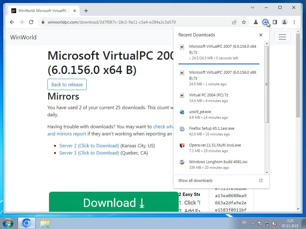Open the share page icon in address bar
The height and width of the screenshot is (229, 306).
pyautogui.click(x=234, y=22)
